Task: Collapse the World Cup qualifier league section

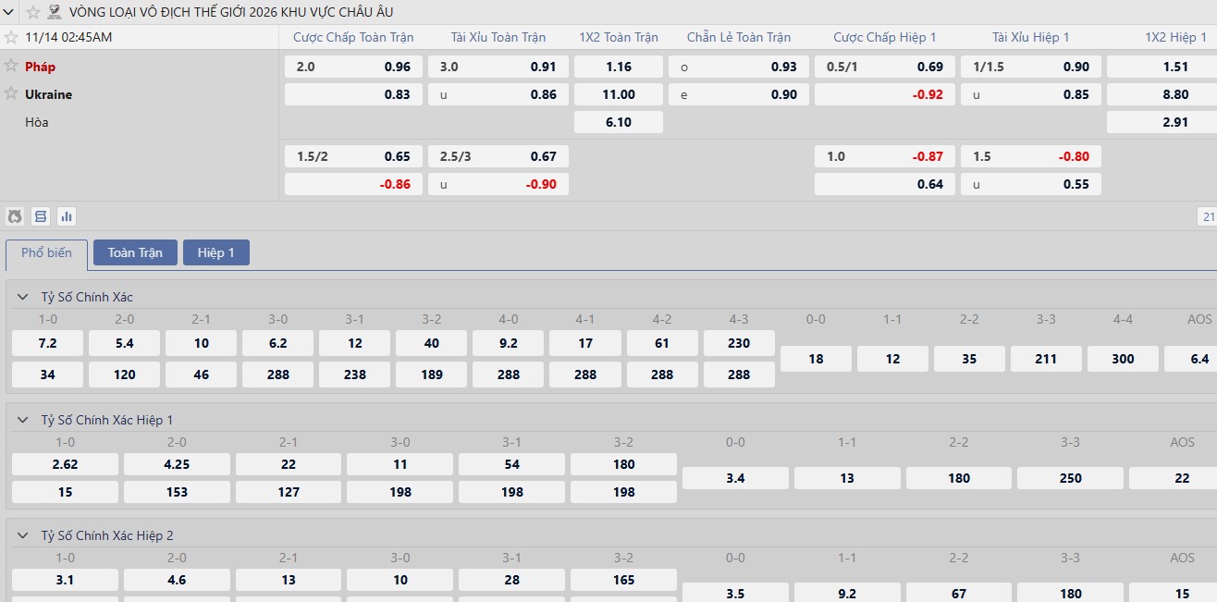Action: point(10,12)
